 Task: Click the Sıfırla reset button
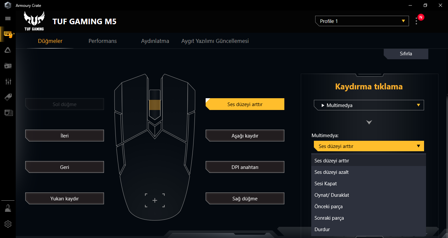pyautogui.click(x=406, y=54)
